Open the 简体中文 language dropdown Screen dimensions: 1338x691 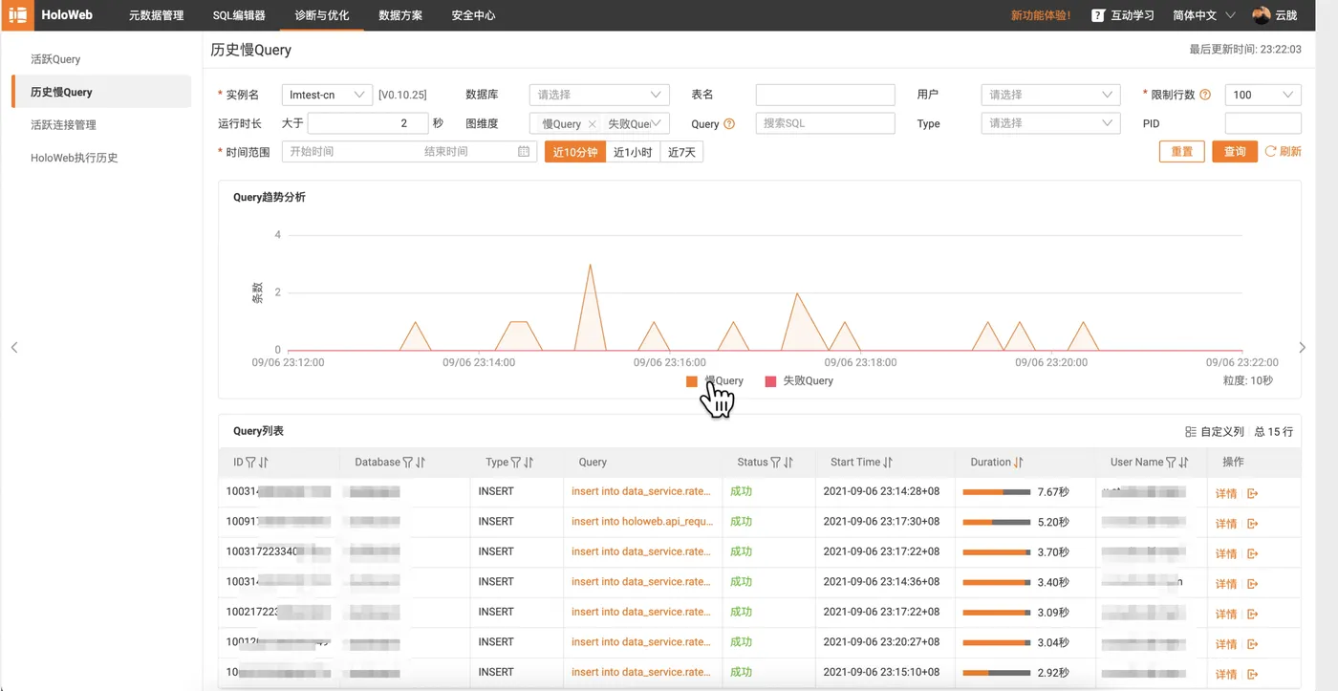[1204, 15]
